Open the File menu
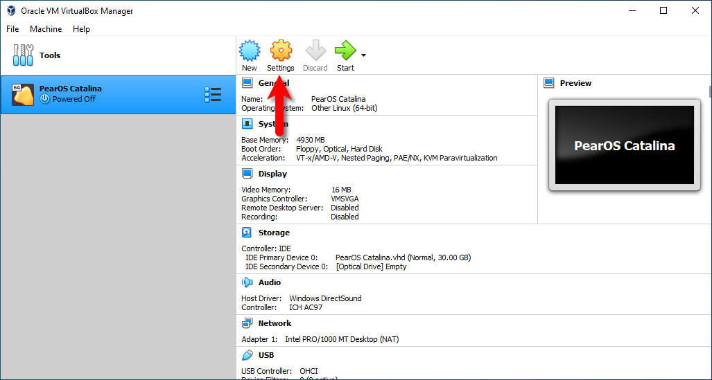712x380 pixels. click(12, 29)
